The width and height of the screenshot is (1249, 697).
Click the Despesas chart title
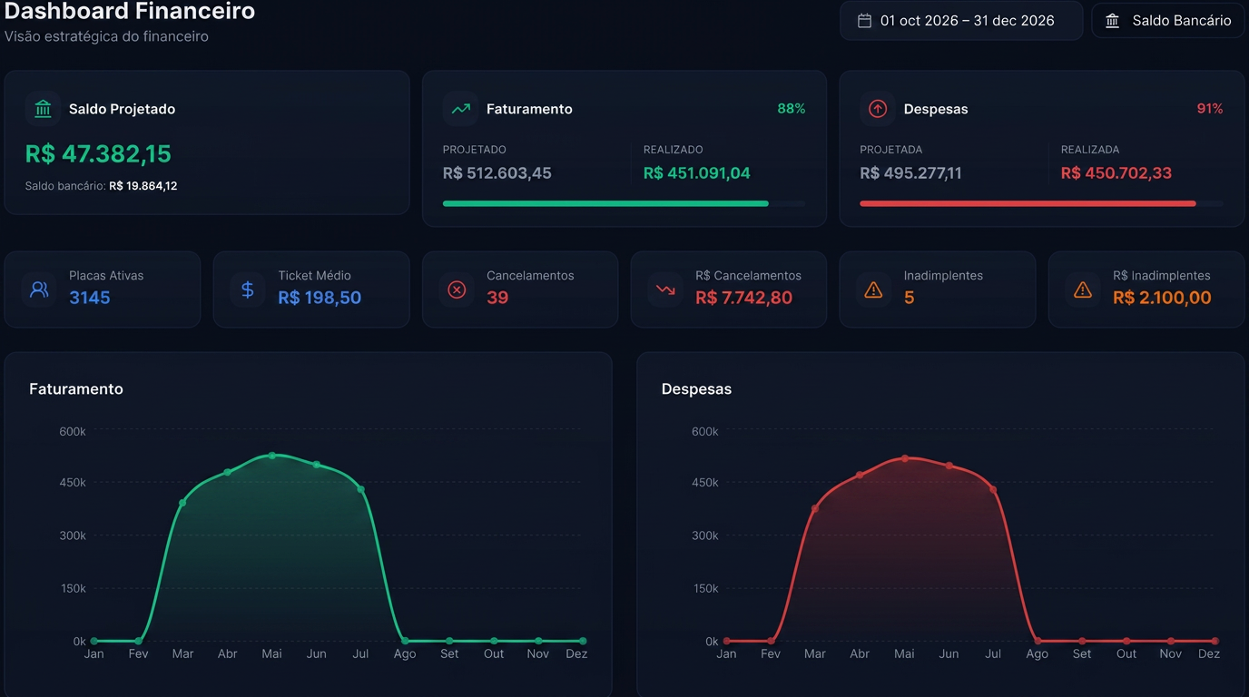[696, 389]
